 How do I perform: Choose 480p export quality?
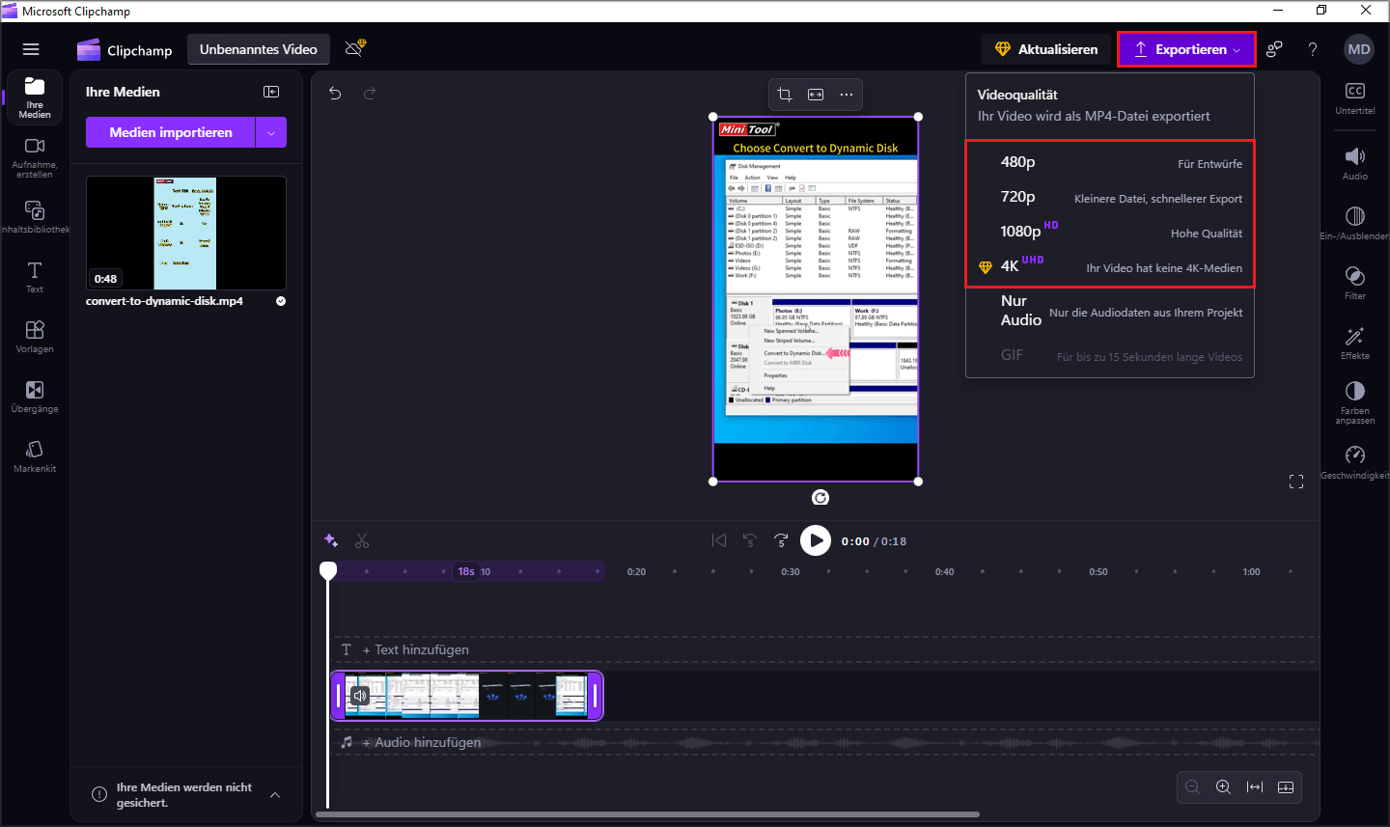click(1110, 162)
